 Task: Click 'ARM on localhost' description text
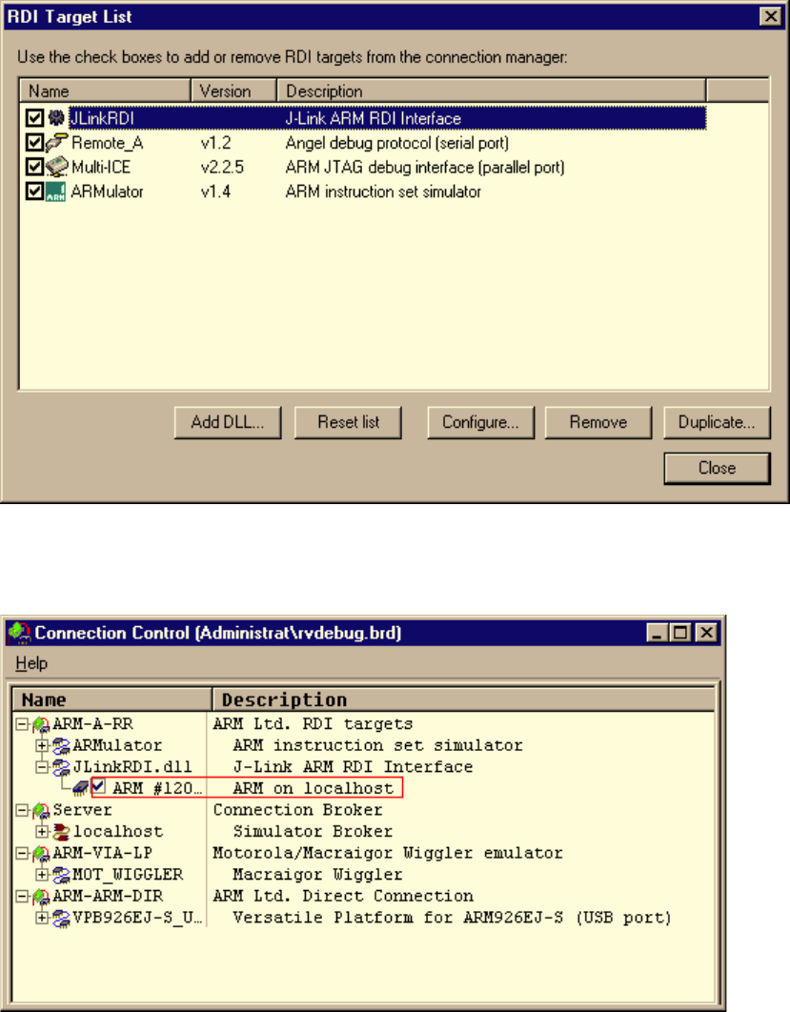coord(313,788)
